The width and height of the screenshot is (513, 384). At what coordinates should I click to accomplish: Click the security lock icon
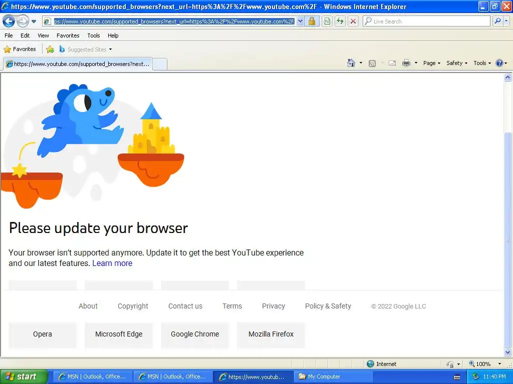(x=312, y=21)
